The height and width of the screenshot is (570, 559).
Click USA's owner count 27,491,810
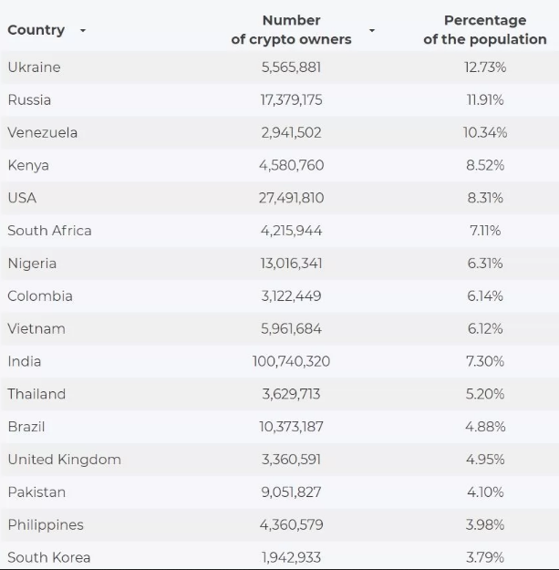[291, 198]
